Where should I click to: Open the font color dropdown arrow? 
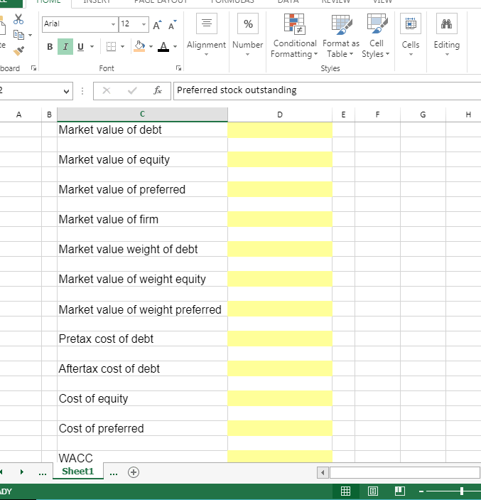[175, 47]
